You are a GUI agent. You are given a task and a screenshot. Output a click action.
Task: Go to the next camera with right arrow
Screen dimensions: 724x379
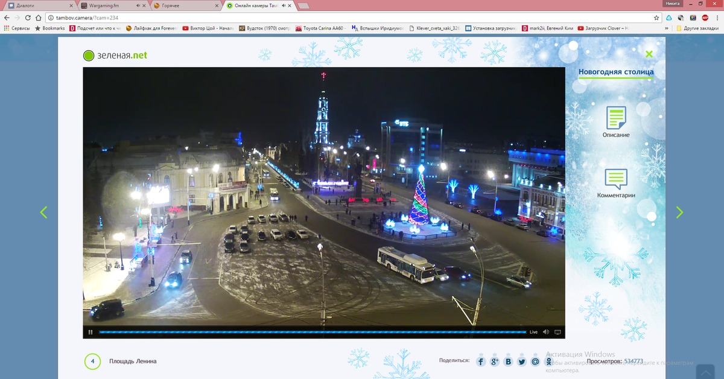coord(679,212)
